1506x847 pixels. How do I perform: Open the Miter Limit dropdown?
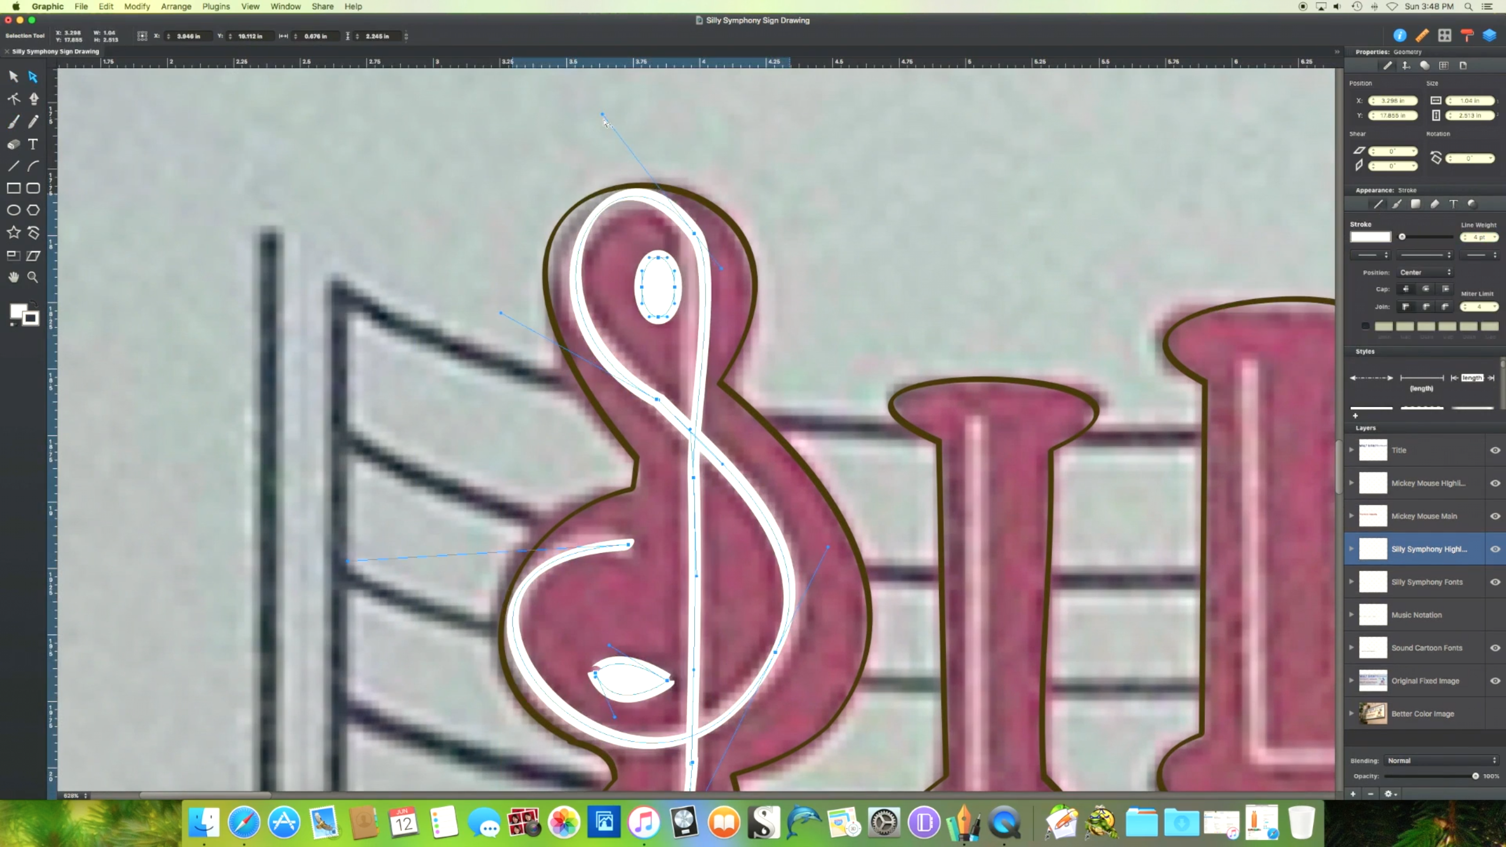point(1495,306)
